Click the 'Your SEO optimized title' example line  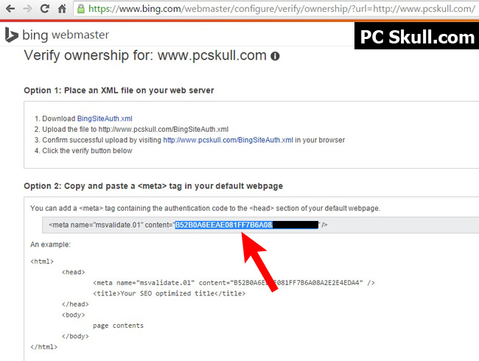coord(169,293)
